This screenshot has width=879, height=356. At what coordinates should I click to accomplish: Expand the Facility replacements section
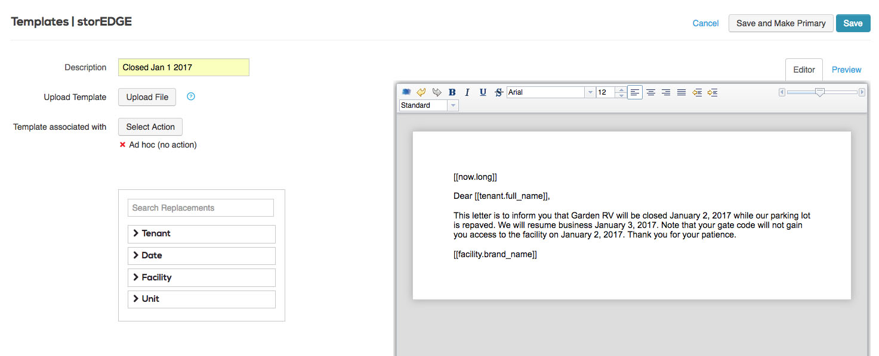click(202, 277)
